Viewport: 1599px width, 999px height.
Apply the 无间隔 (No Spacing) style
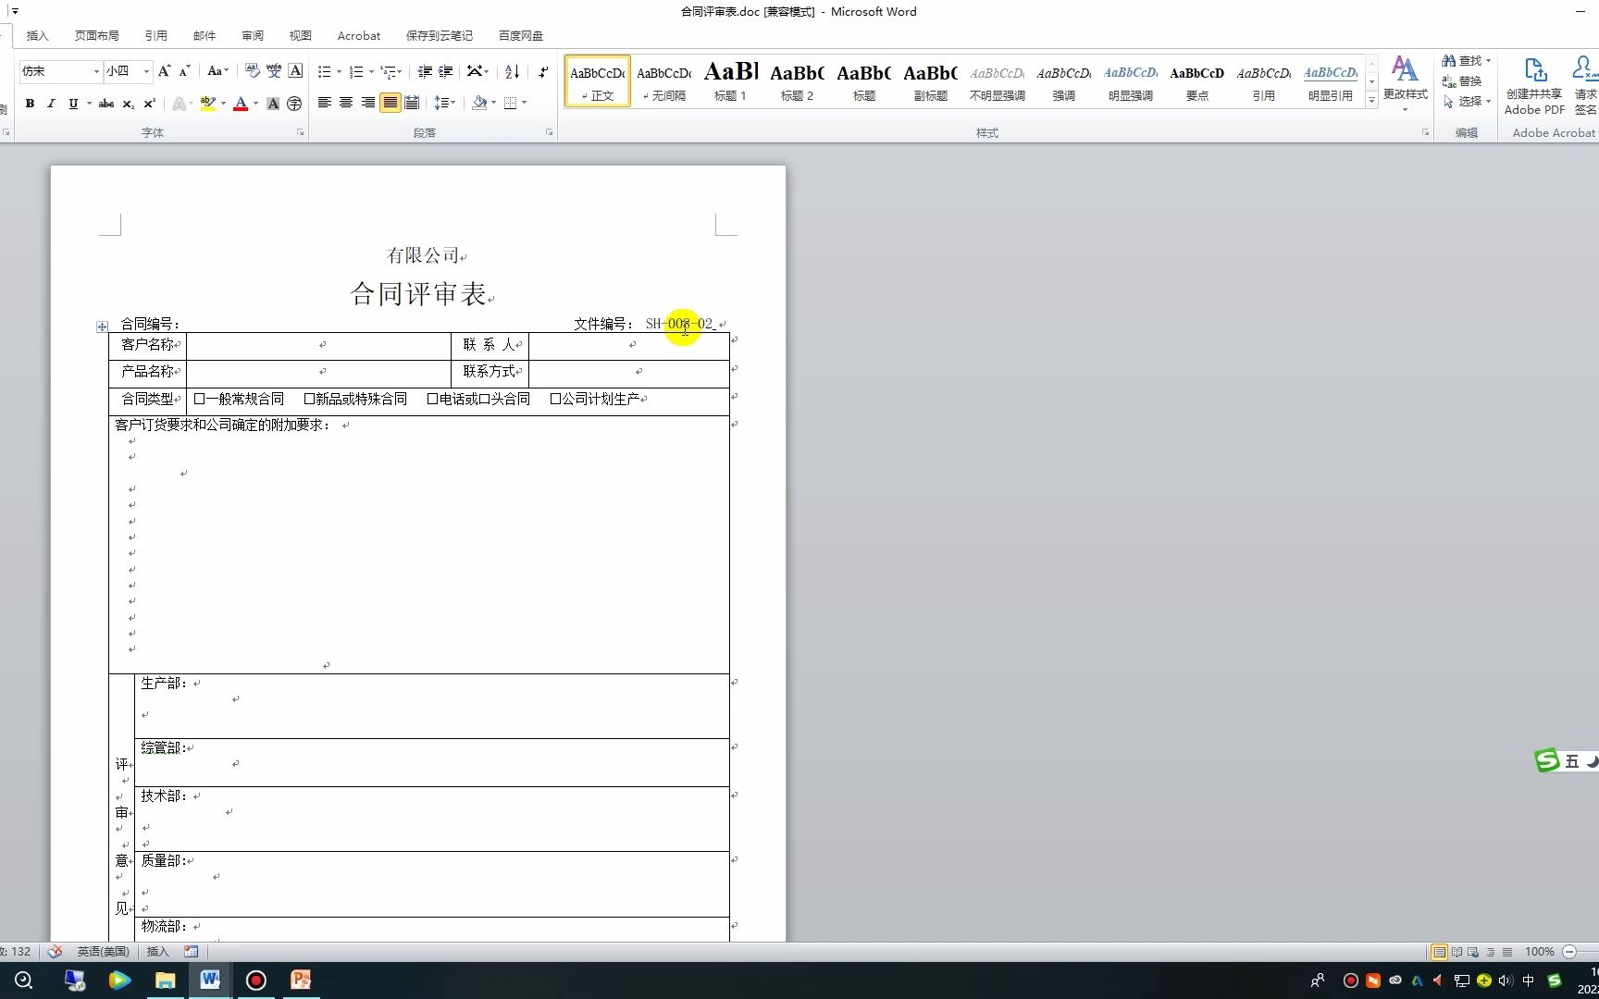664,81
